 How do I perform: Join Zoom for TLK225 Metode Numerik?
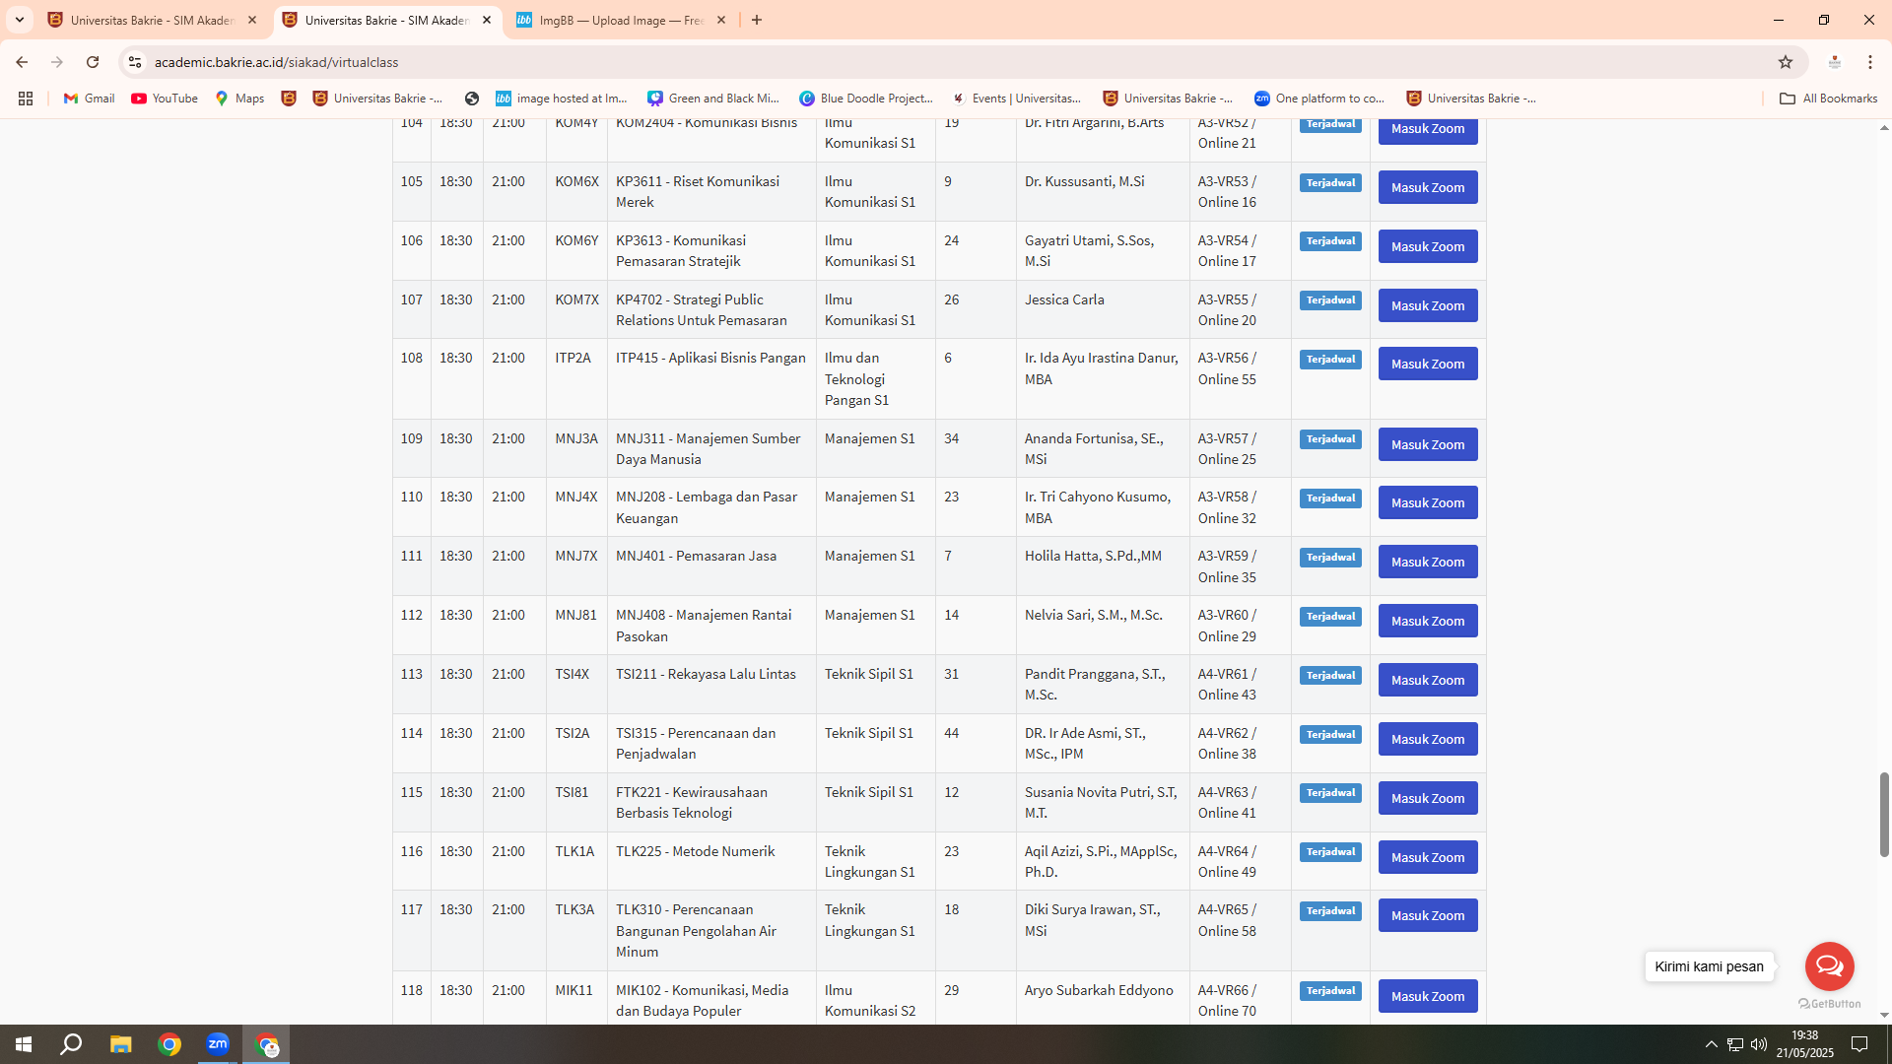click(1428, 857)
